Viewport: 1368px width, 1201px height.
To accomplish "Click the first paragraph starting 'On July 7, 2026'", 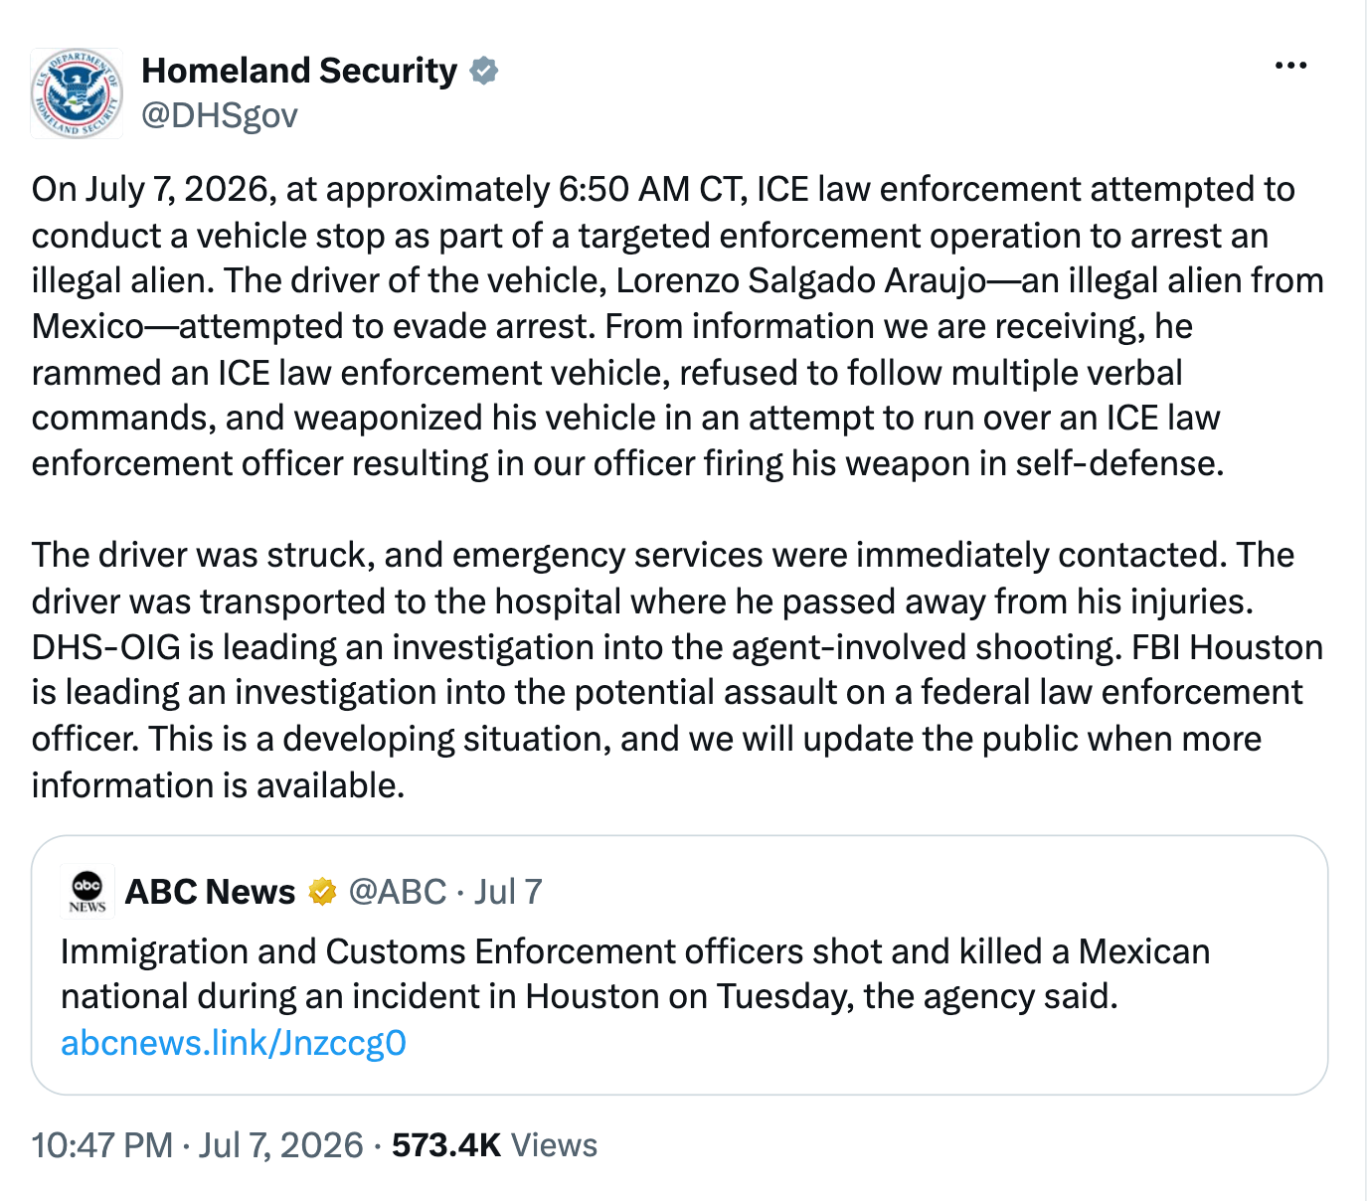I will (677, 326).
